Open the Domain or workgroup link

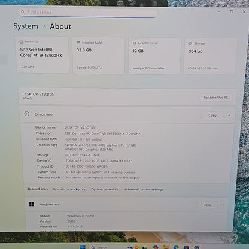(69, 189)
